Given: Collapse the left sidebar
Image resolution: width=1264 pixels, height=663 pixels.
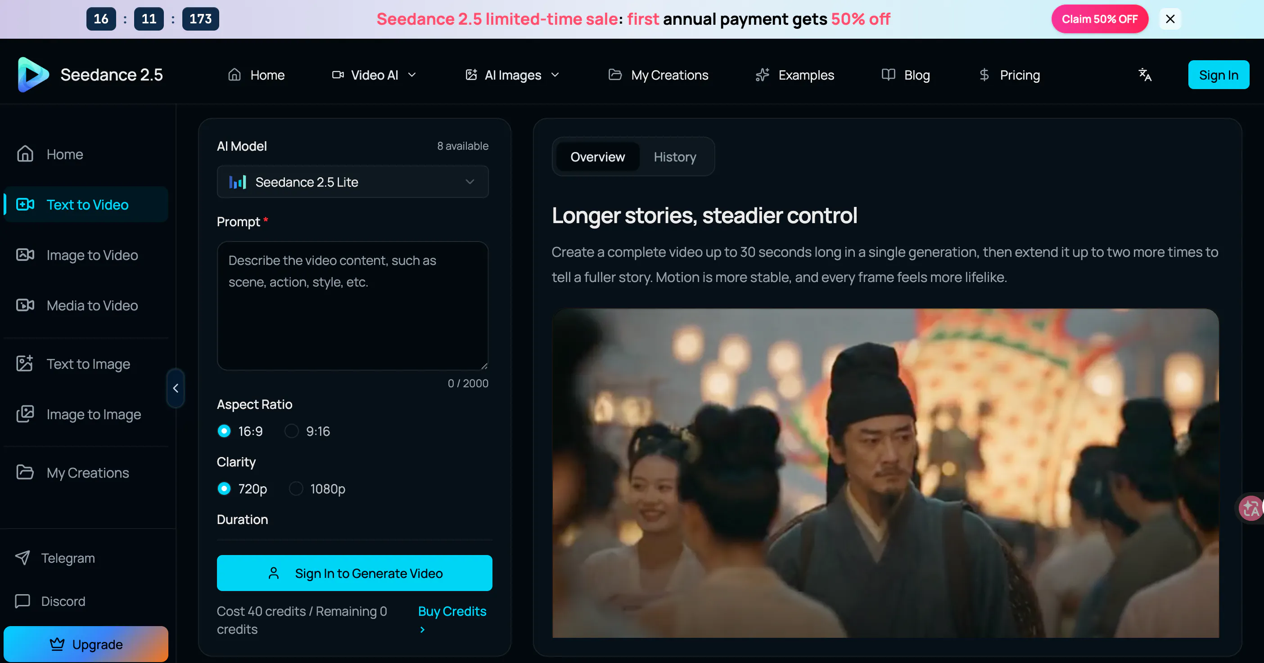Looking at the screenshot, I should (x=176, y=388).
